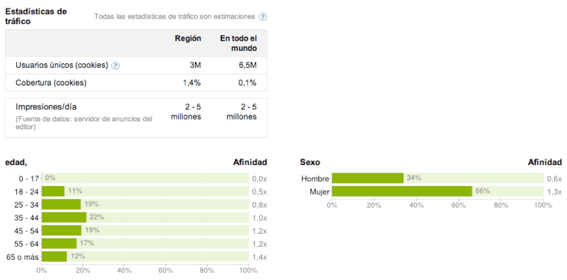This screenshot has width=567, height=280.
Task: Select the 55 - 64 age bar
Action: coord(59,243)
